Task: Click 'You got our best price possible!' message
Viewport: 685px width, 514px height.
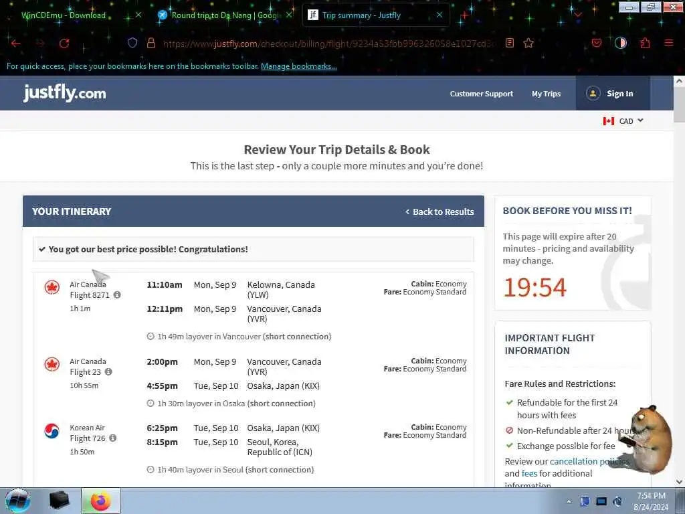Action: click(x=148, y=249)
